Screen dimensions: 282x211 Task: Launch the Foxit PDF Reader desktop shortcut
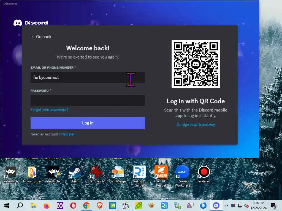pos(161,176)
